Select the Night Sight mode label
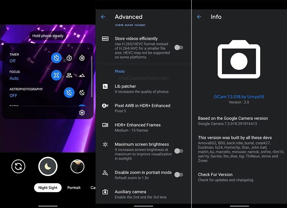The height and width of the screenshot is (208, 287). (48, 188)
